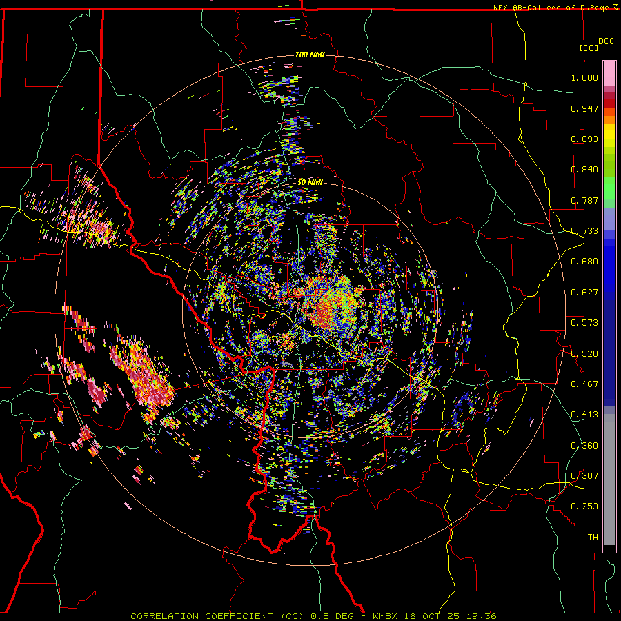The image size is (621, 621).
Task: Click the 0.733 legend value
Action: pyautogui.click(x=584, y=231)
